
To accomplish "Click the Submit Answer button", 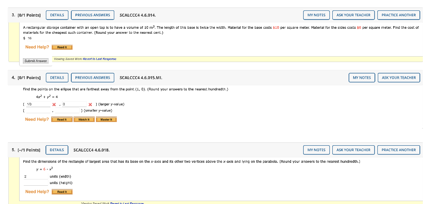I will click(36, 61).
